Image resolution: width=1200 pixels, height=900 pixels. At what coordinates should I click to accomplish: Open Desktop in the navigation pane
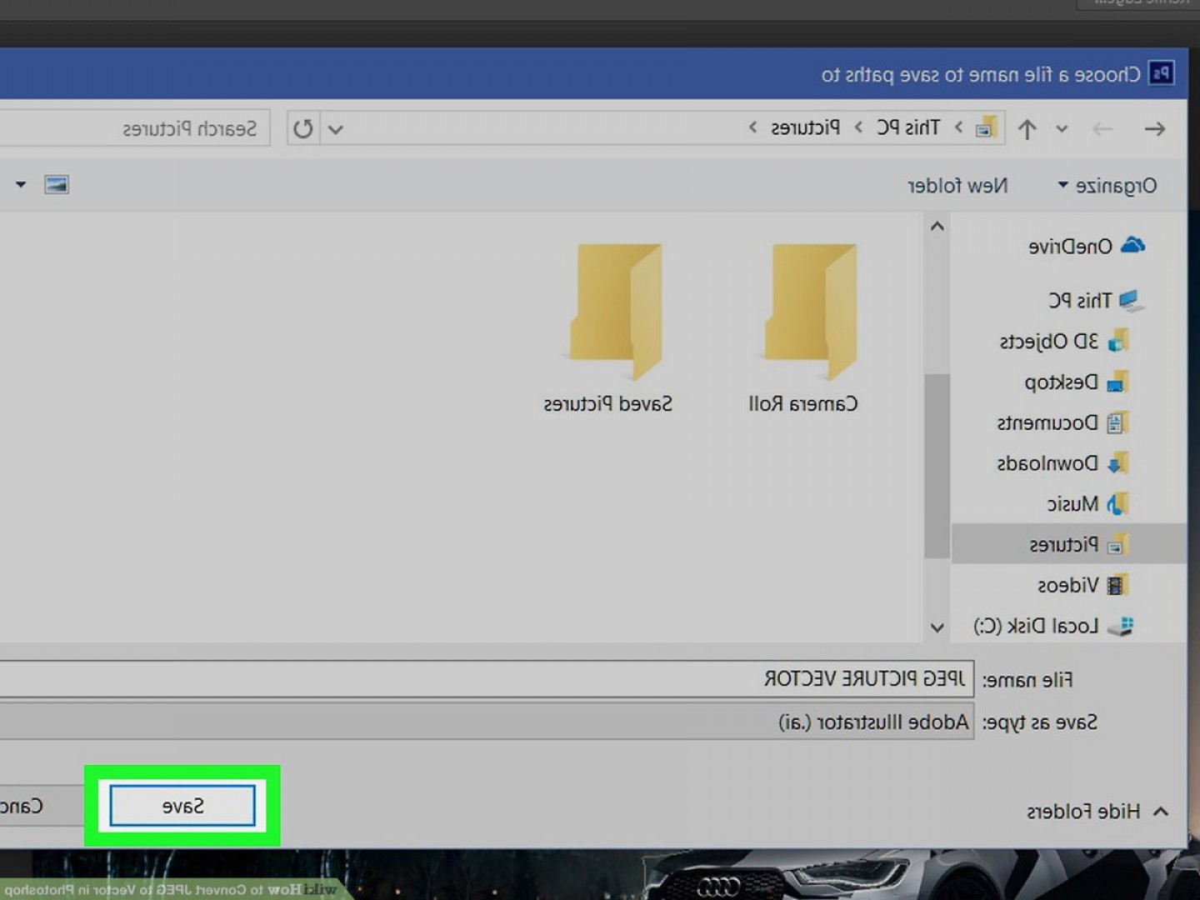coord(1076,382)
